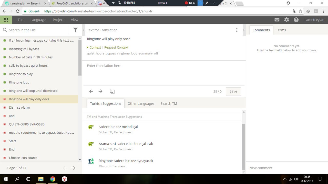Open Windows taskbar search icon
The width and height of the screenshot is (328, 184).
(17, 179)
